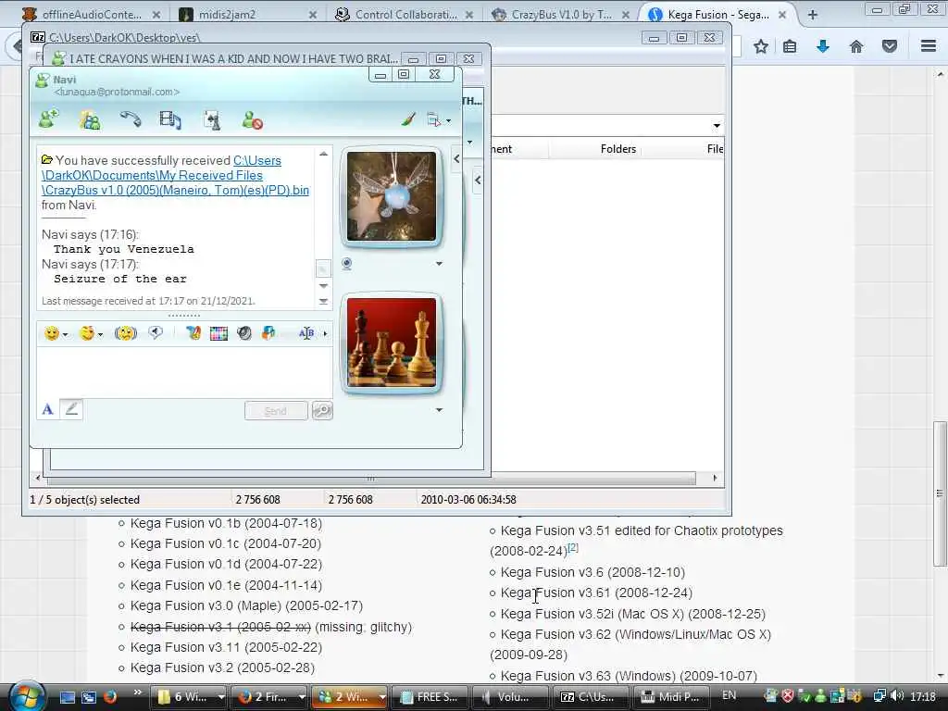Open FREE S... taskbar button
This screenshot has width=948, height=711.
431,696
